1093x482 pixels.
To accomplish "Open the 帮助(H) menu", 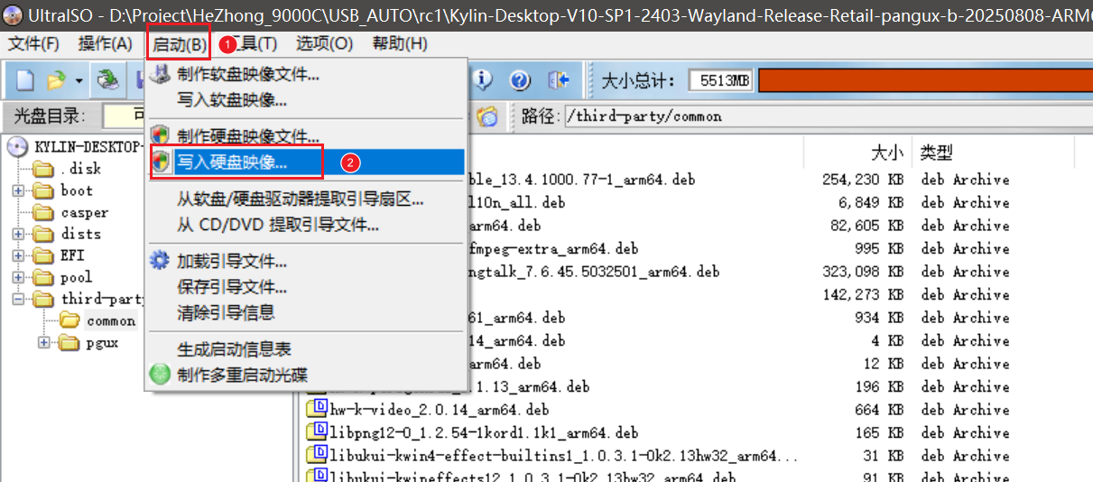I will (400, 43).
